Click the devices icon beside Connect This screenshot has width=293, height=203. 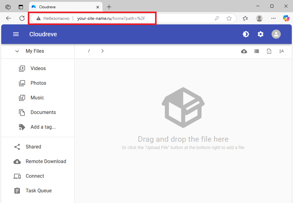point(17,176)
